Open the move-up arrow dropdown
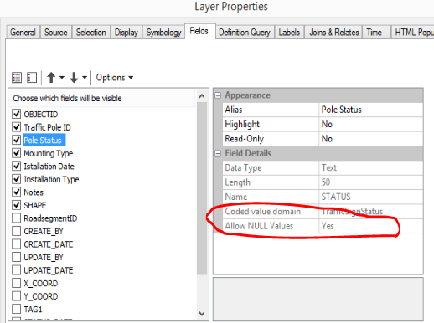 click(x=62, y=78)
